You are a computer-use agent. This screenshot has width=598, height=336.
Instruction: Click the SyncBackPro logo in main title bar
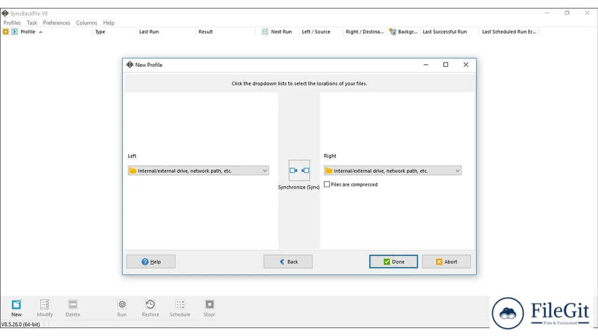click(5, 14)
